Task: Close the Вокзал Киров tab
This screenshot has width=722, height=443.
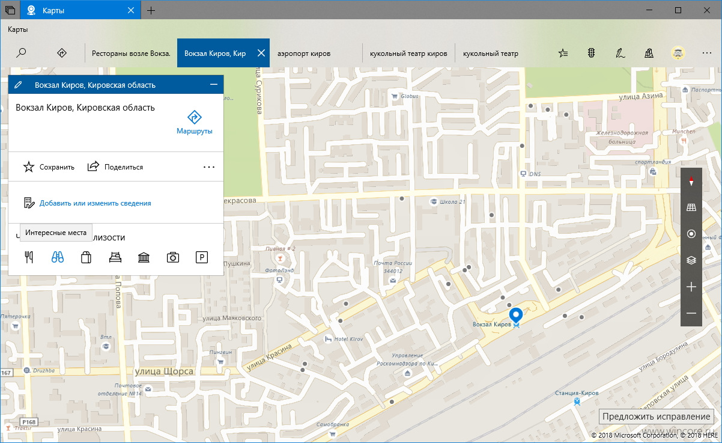Action: tap(261, 53)
